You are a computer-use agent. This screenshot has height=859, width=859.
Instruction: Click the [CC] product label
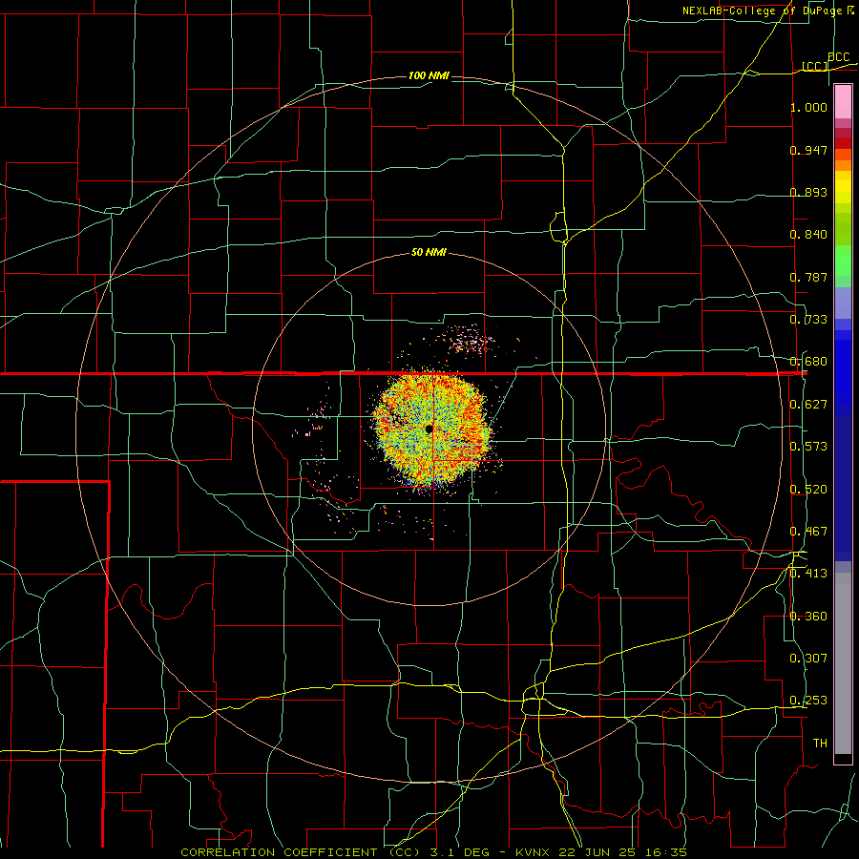pos(815,66)
